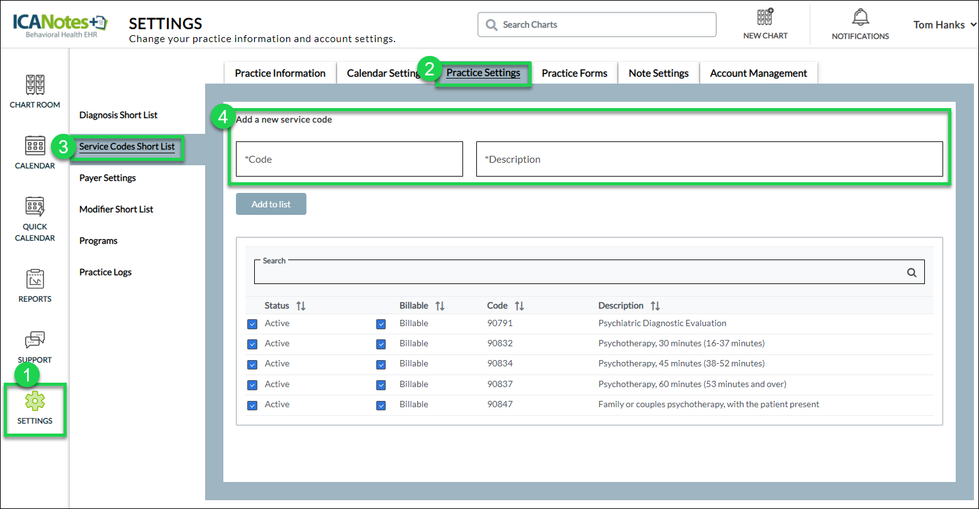Screen dimensions: 979x509
Task: Switch to the Account Management tab
Action: [x=758, y=73]
